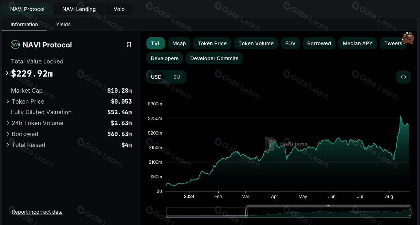Switch to the Yields tab

(x=63, y=24)
